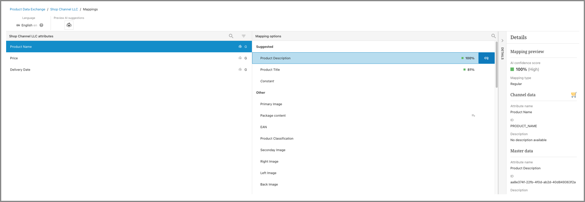This screenshot has height=202, width=585.
Task: Open the filter icon for channel attributes
Action: [244, 36]
